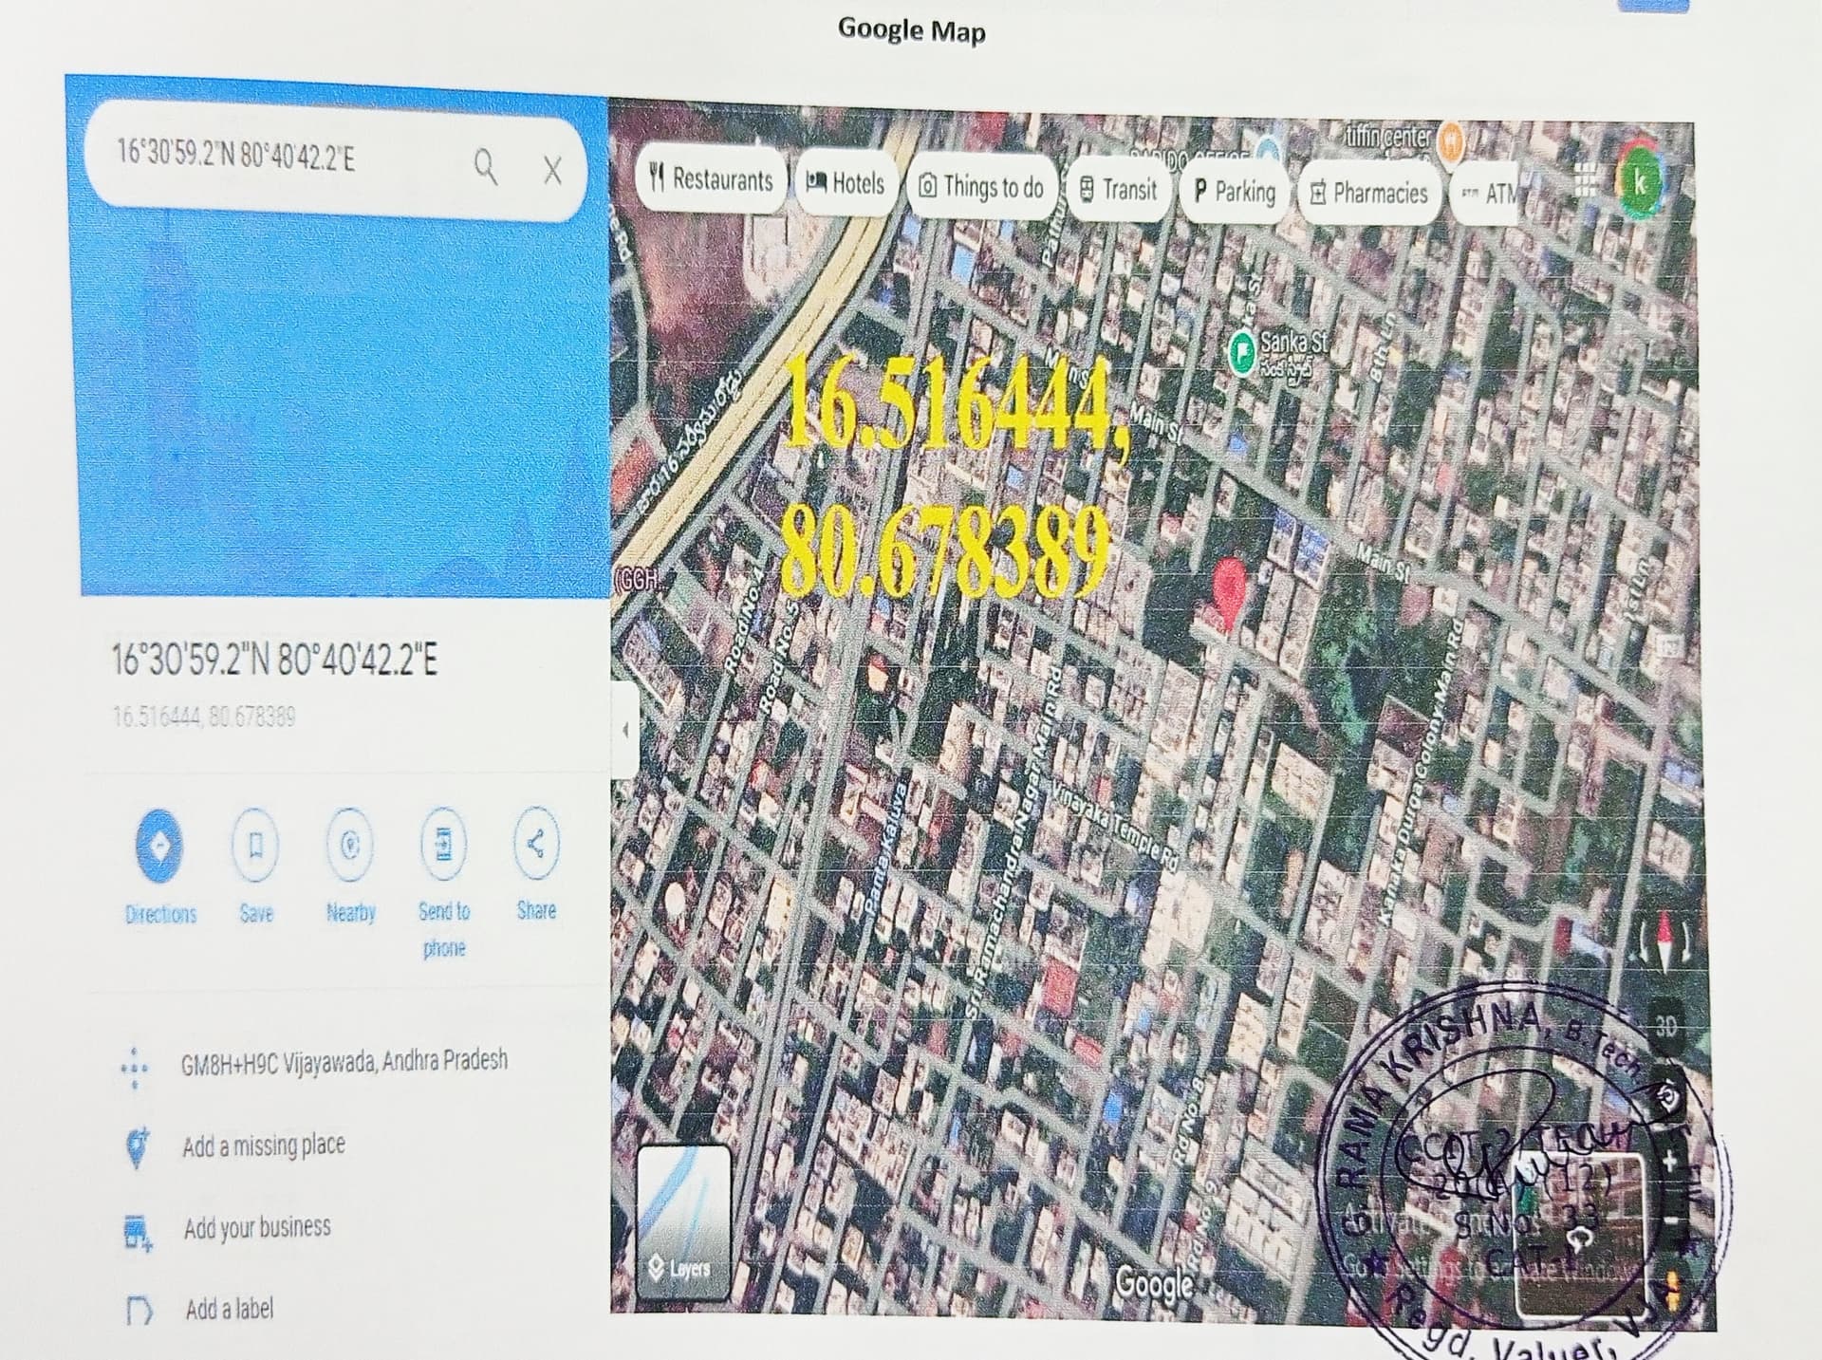The image size is (1822, 1360).
Task: Toggle the 3D view button
Action: (1666, 1026)
